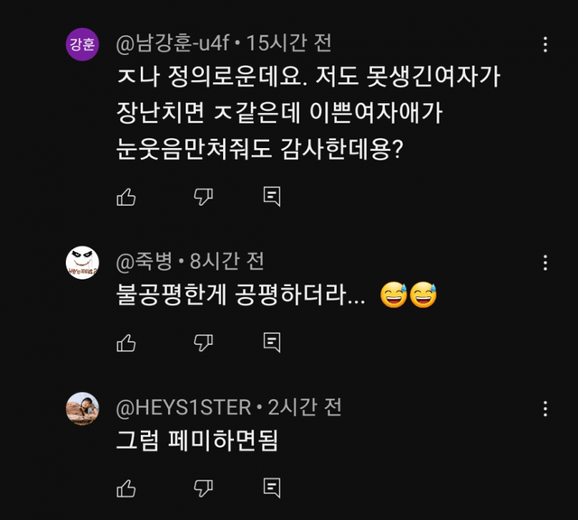Screen dimensions: 578x520
Task: Reply to the @HEYS1STER comment
Action: coord(272,488)
